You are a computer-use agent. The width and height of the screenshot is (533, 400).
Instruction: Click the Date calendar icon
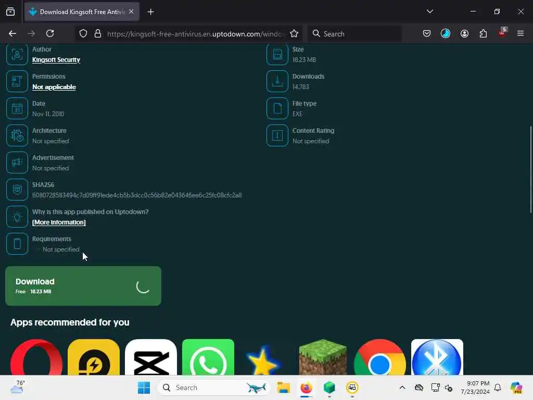pyautogui.click(x=17, y=108)
